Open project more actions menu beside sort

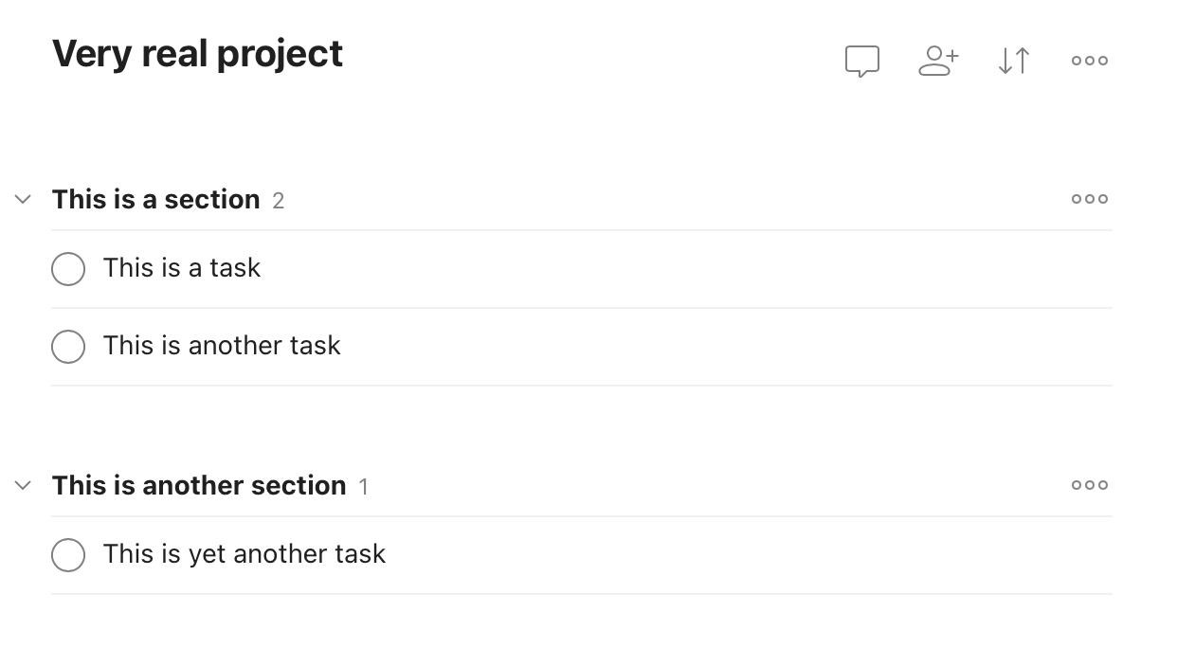tap(1089, 61)
